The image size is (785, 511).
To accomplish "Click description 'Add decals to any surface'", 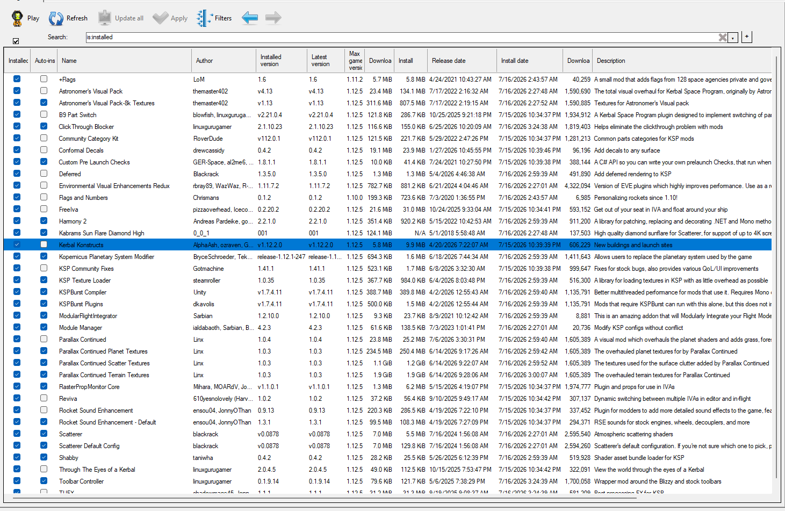I will pos(627,150).
